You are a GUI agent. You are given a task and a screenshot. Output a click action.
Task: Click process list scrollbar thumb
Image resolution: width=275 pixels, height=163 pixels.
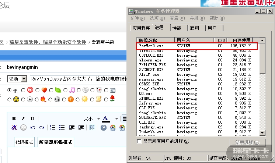coord(262,59)
